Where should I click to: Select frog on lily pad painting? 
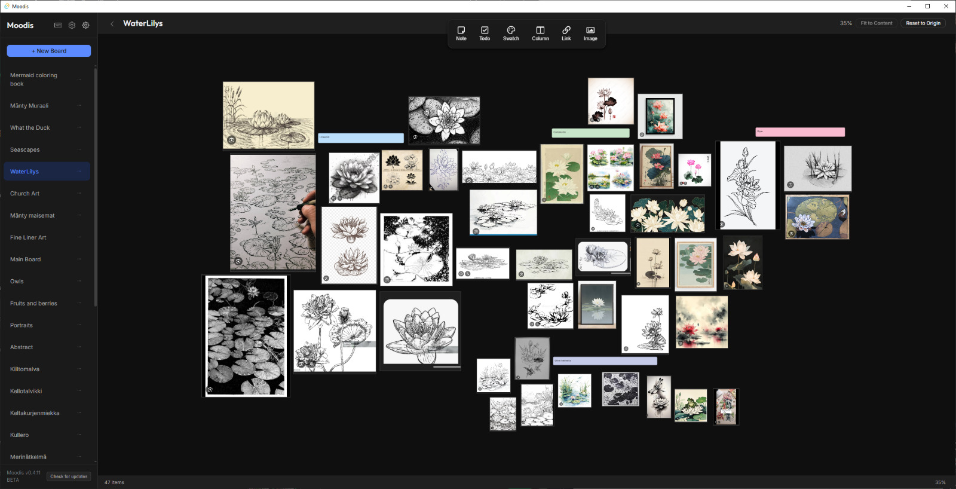(691, 405)
